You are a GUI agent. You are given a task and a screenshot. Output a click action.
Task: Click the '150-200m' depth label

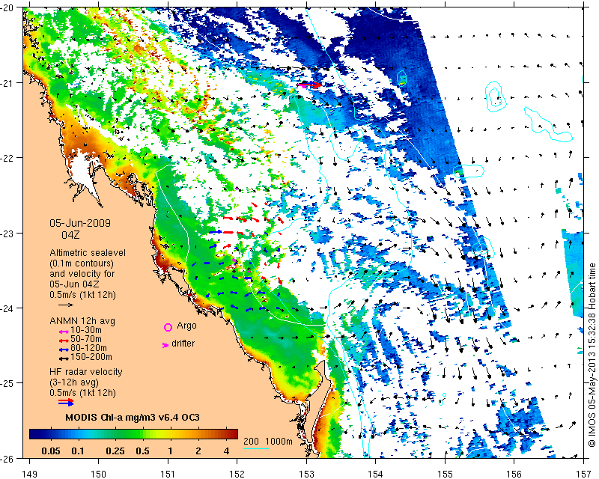pos(91,357)
